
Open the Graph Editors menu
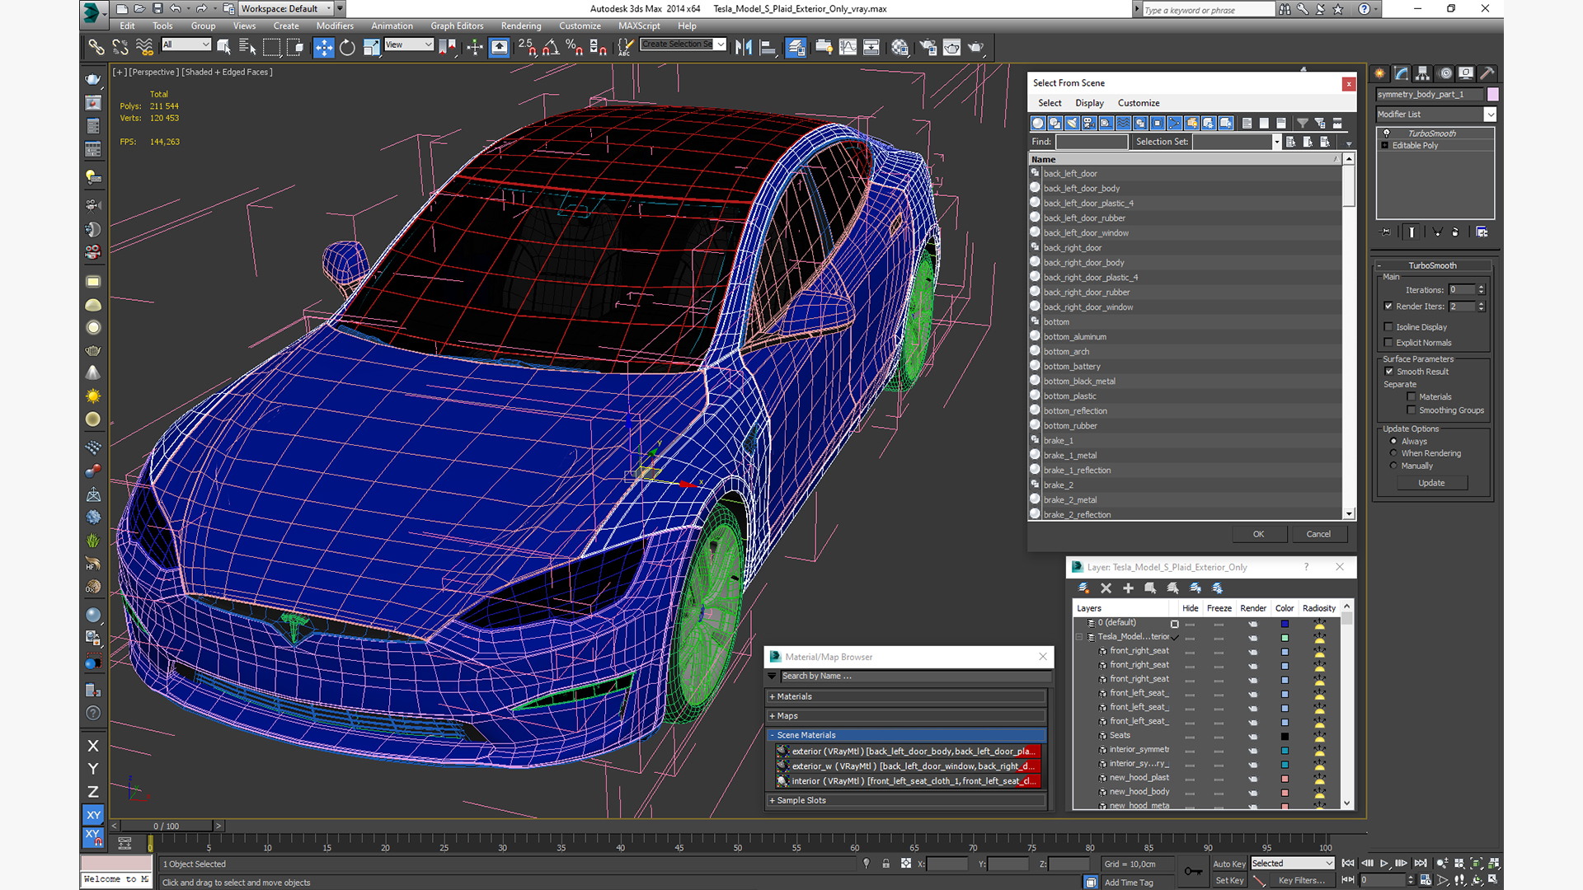point(457,26)
